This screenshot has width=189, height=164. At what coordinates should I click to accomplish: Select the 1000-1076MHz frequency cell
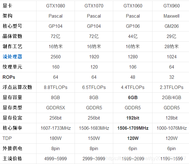click(x=171, y=128)
